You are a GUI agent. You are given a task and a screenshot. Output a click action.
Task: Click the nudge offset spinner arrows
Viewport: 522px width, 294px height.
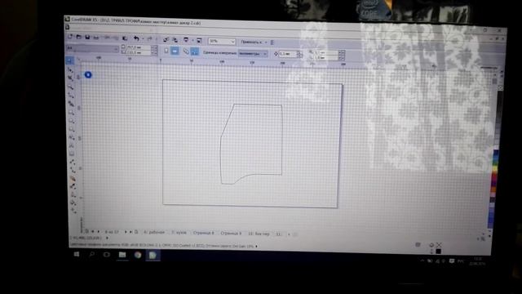tap(299, 54)
